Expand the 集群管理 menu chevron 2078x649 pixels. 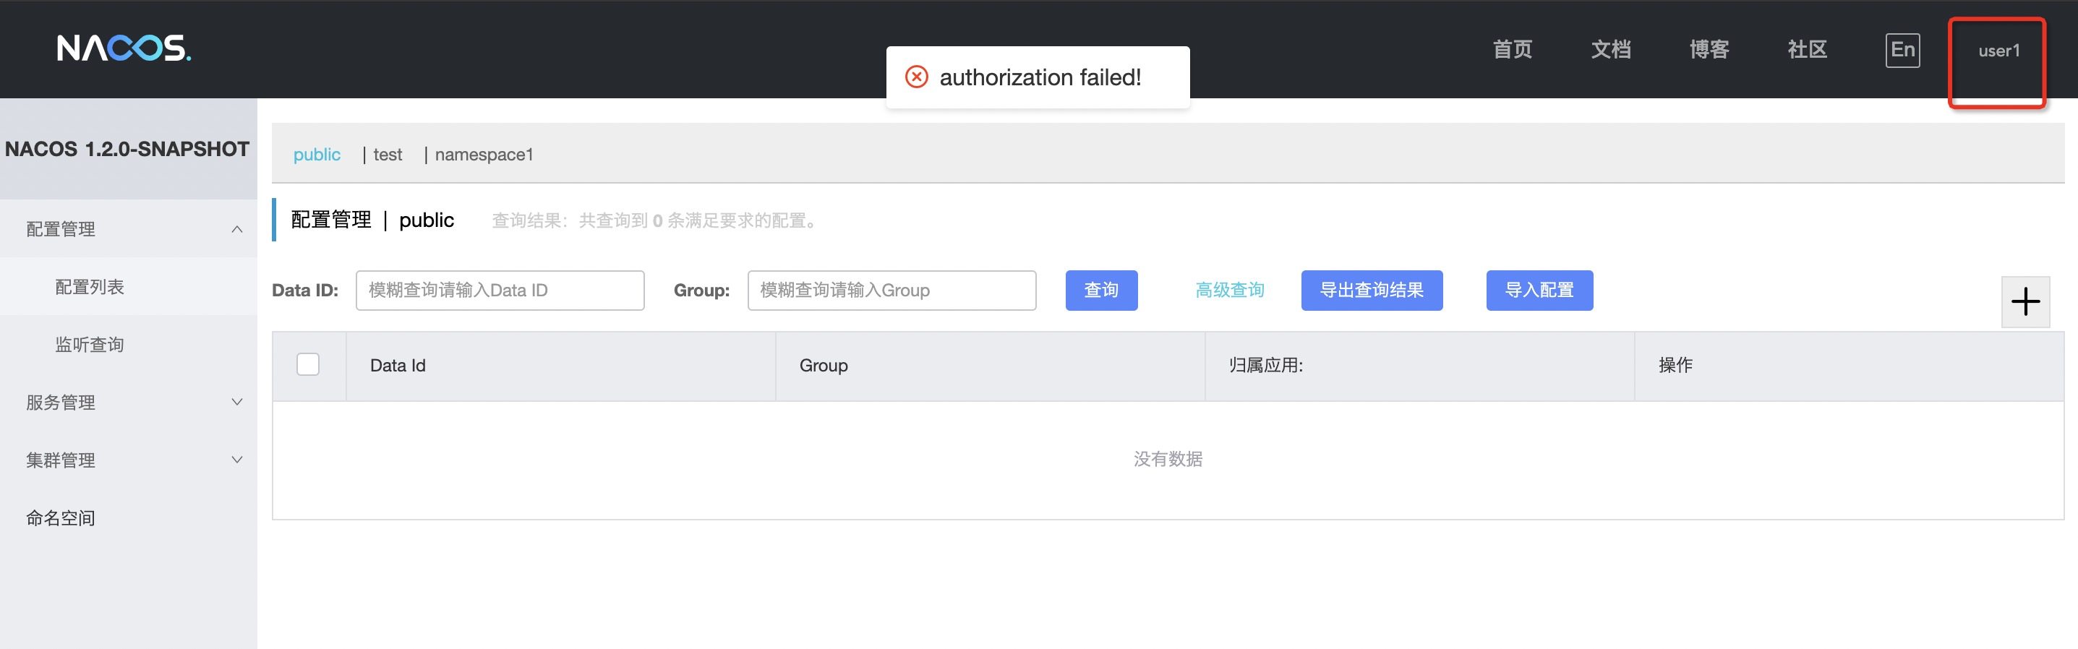pos(237,460)
